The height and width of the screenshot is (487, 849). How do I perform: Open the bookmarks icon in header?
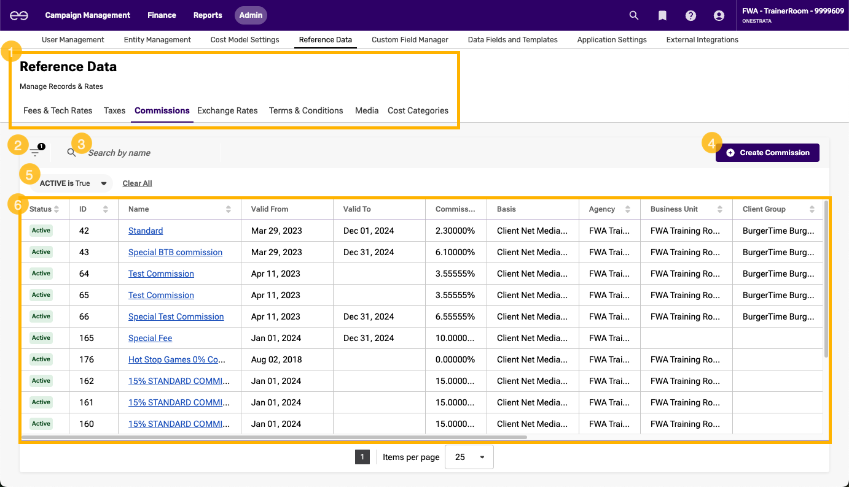tap(662, 15)
